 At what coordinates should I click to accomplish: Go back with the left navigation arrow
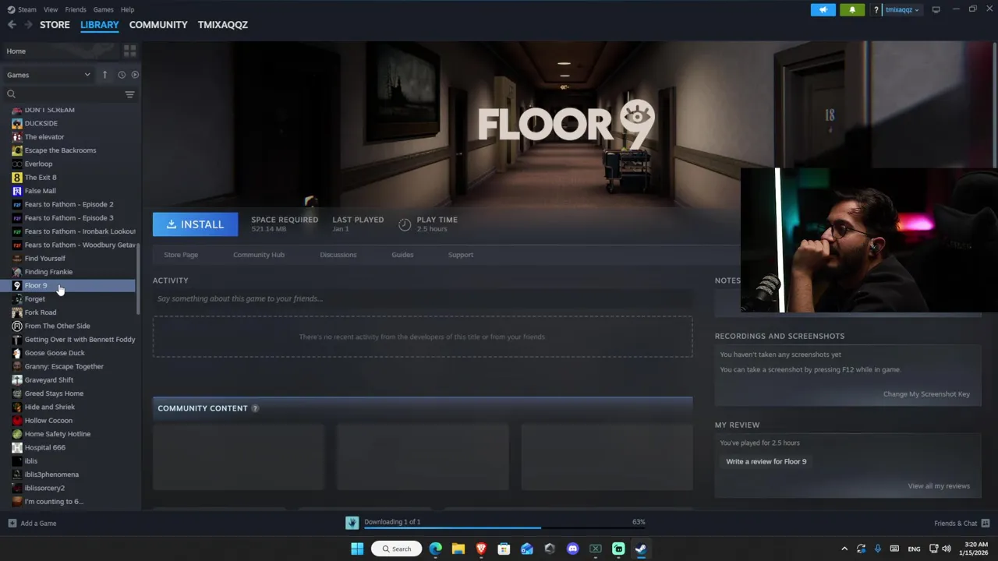(x=12, y=25)
